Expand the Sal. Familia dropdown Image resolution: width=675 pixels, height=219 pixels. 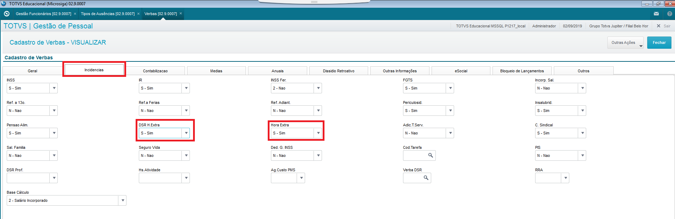(x=54, y=155)
